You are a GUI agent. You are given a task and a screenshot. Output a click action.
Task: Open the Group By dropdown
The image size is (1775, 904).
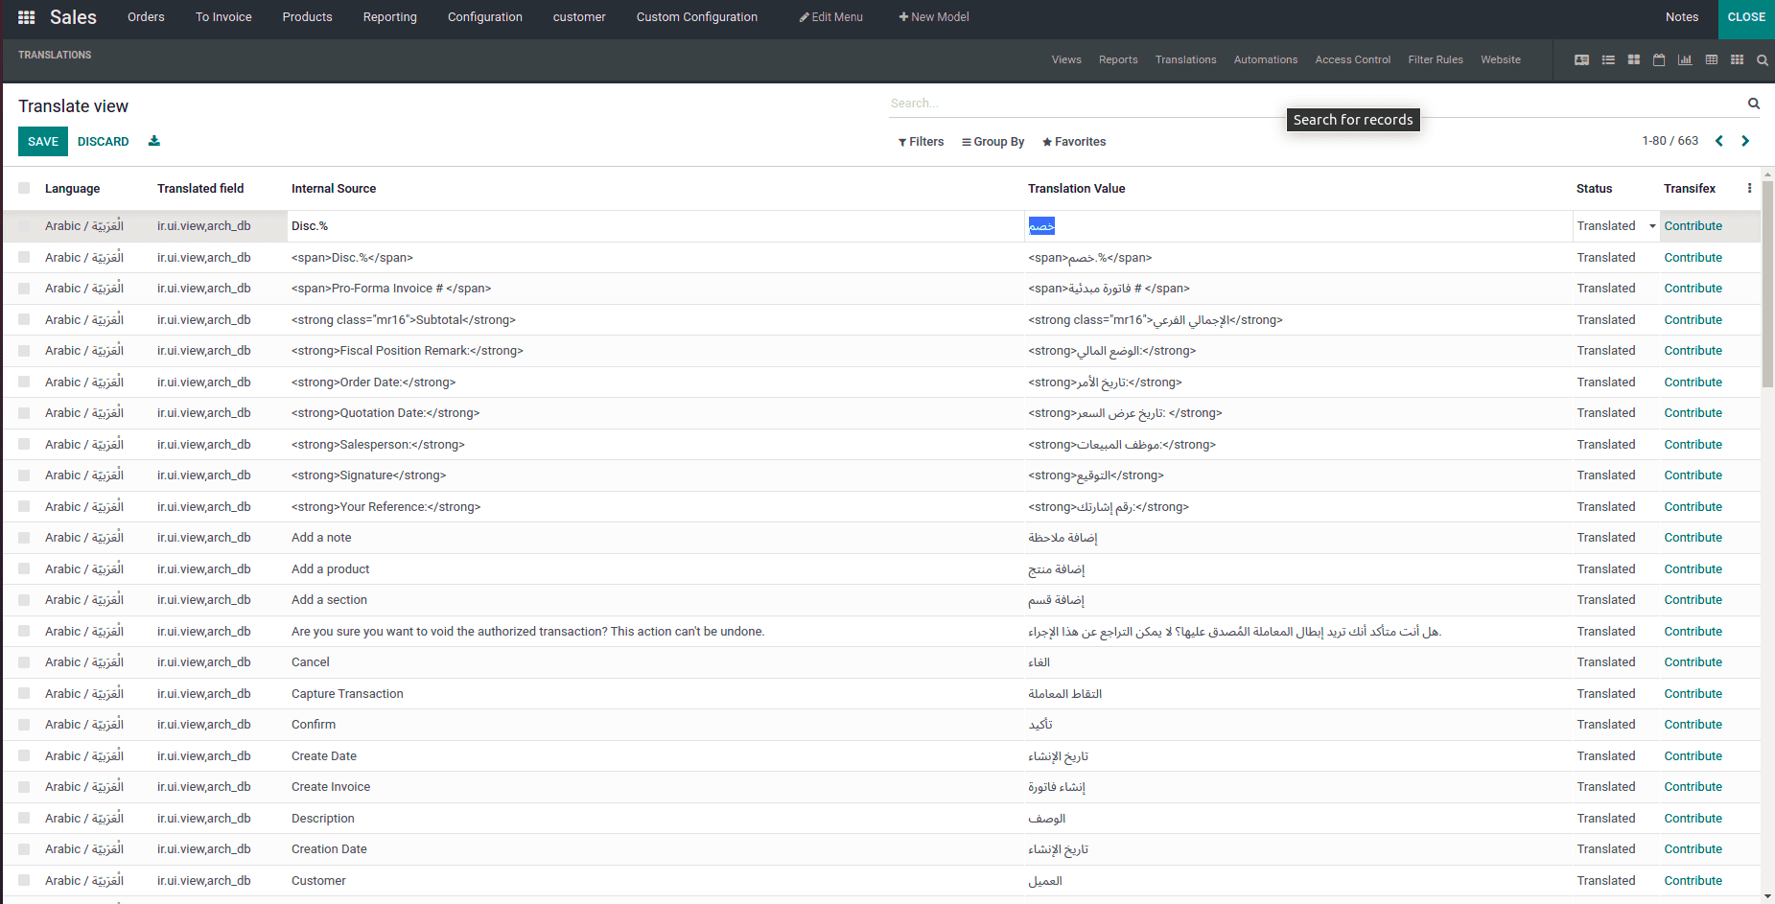click(x=993, y=141)
